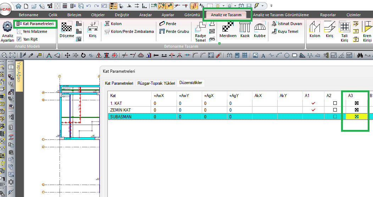Open the Kubbe dome design tool

(260, 27)
